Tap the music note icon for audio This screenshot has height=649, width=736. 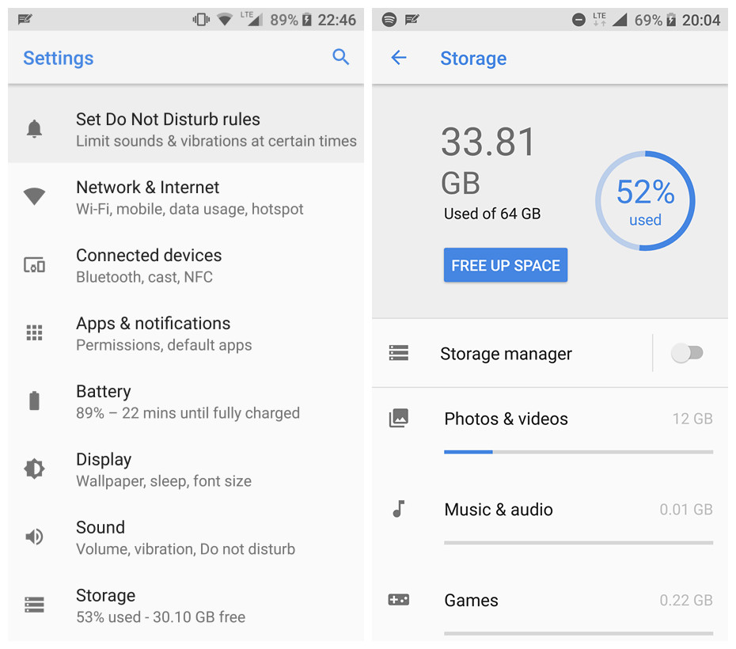[x=399, y=509]
